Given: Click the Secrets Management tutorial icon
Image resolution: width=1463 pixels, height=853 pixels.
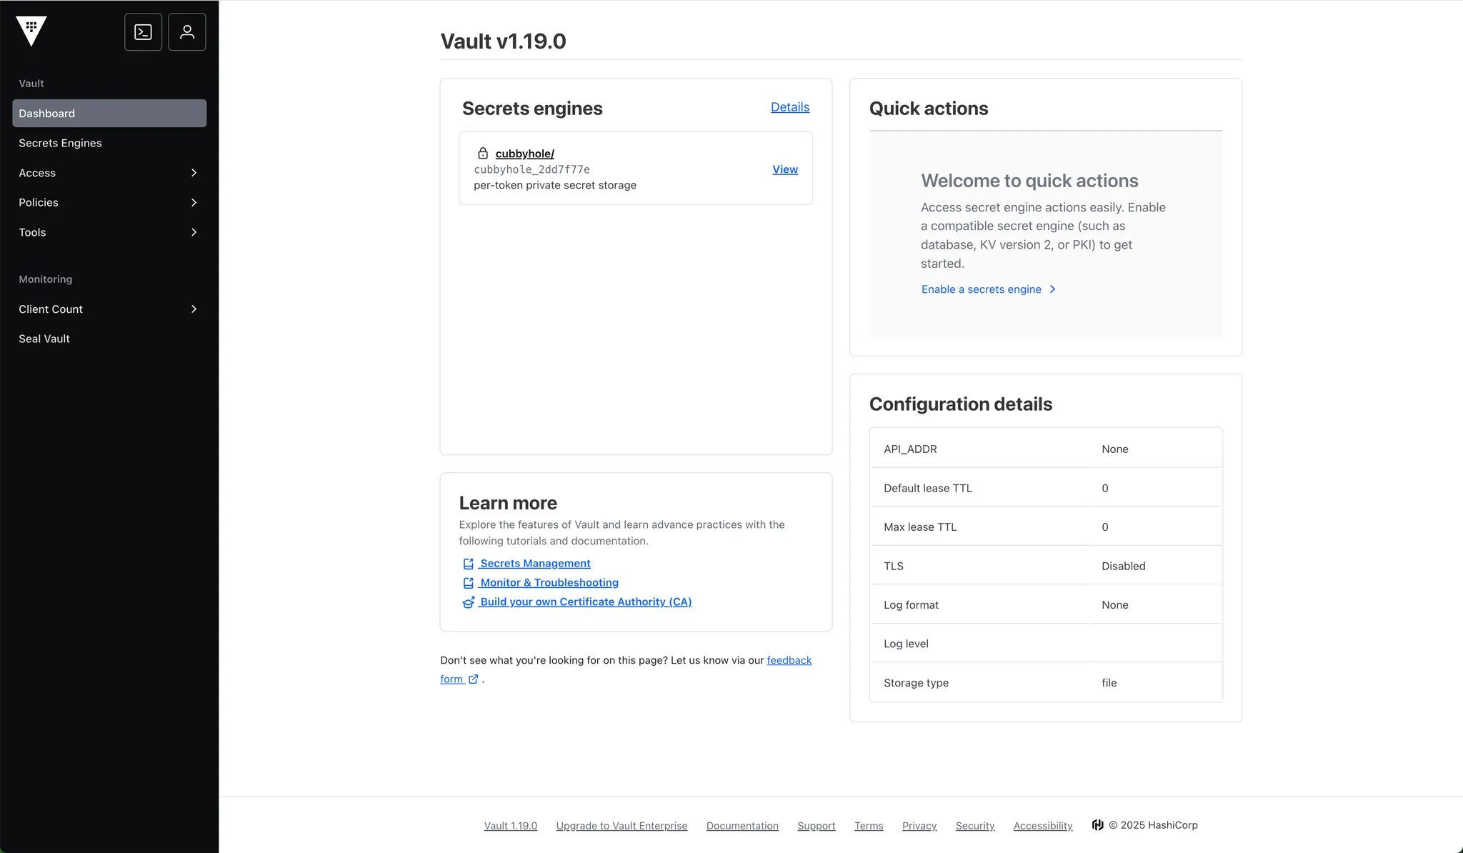Looking at the screenshot, I should click(x=468, y=564).
